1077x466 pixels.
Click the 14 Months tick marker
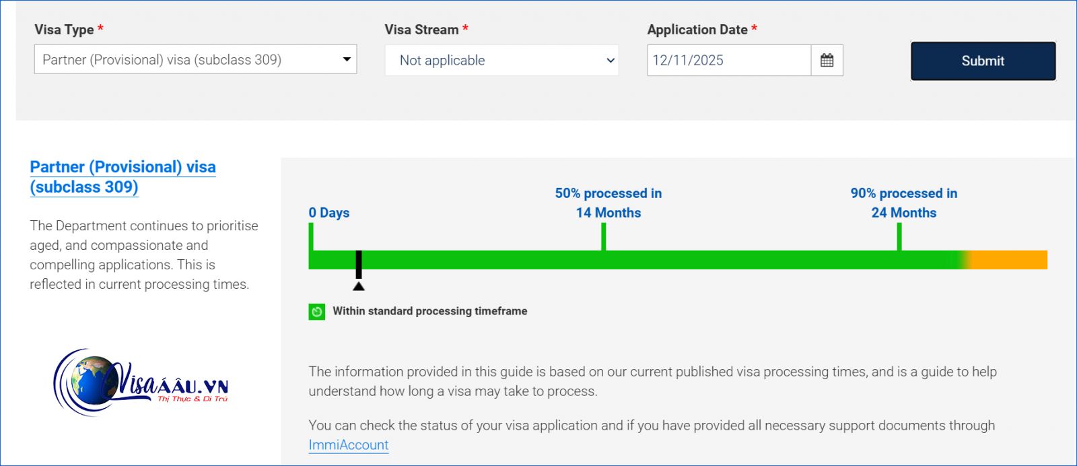604,237
